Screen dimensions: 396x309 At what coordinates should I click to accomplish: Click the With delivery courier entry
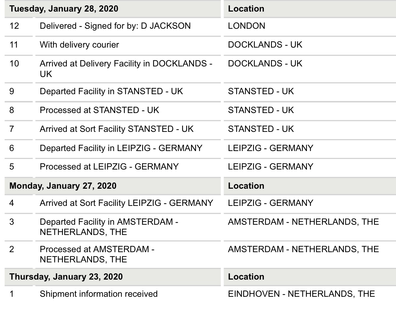point(79,45)
